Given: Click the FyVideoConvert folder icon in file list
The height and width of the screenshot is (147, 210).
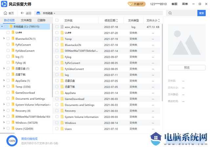Looking at the screenshot, I should [62, 69].
